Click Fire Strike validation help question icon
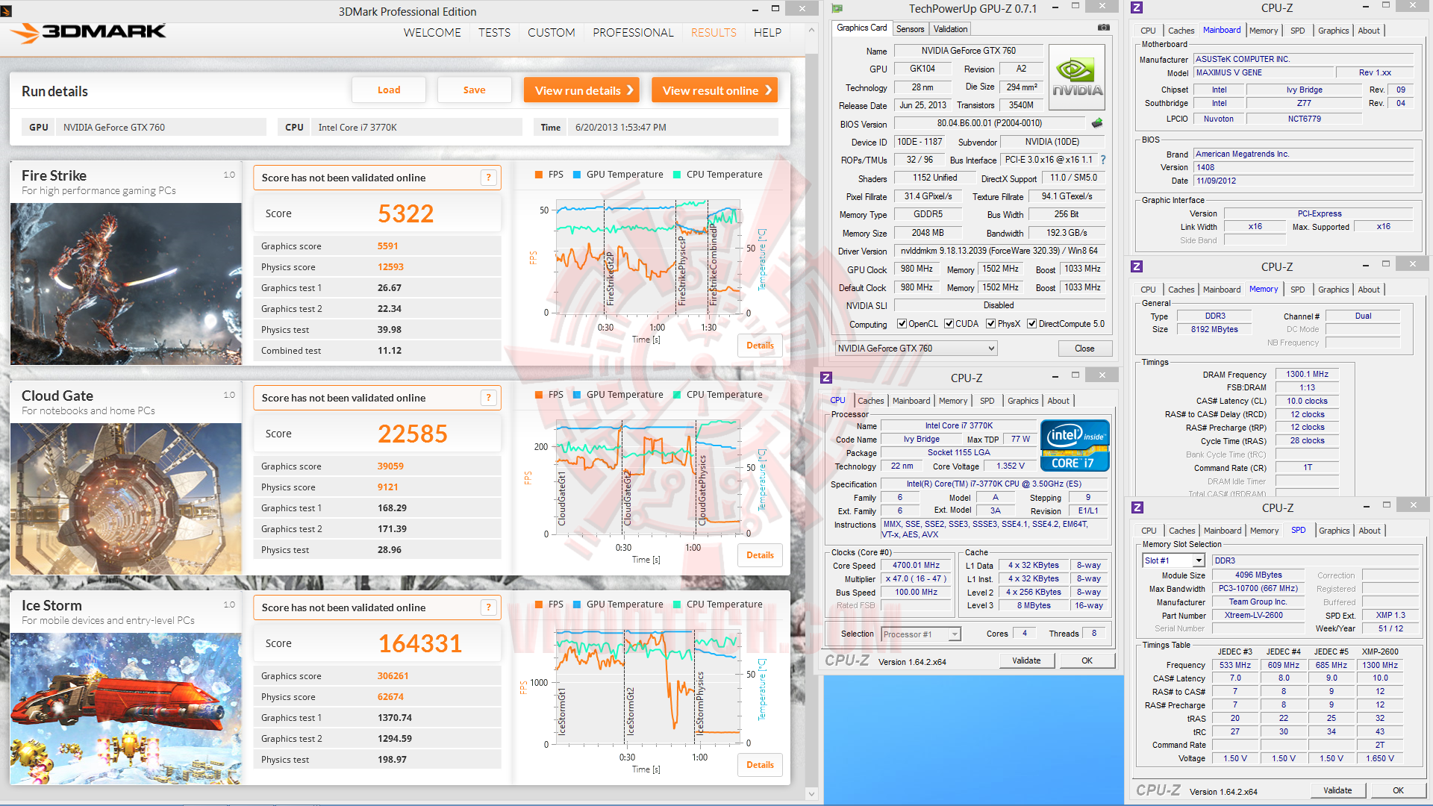The image size is (1433, 806). (x=489, y=178)
